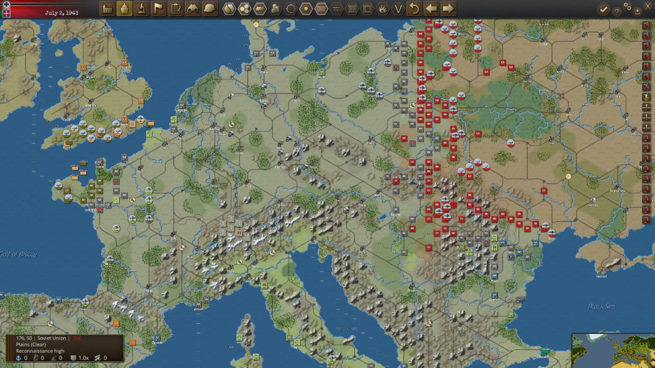Click the save download-arrow button
Screen dimensions: 655x368
pyautogui.click(x=638, y=11)
